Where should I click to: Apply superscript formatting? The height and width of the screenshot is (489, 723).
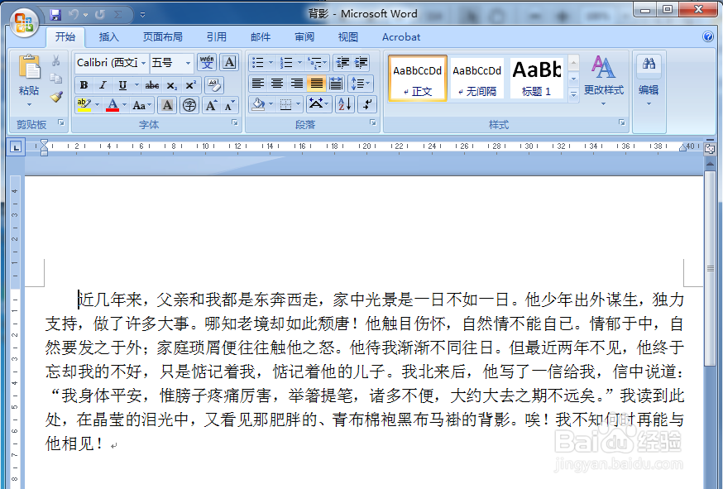(x=192, y=84)
